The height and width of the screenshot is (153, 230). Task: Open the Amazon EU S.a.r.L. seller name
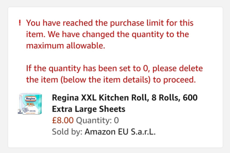120,132
